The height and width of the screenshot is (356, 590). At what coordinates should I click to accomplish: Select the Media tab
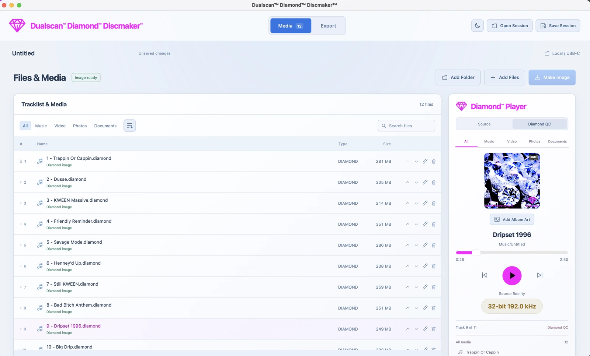pyautogui.click(x=291, y=26)
